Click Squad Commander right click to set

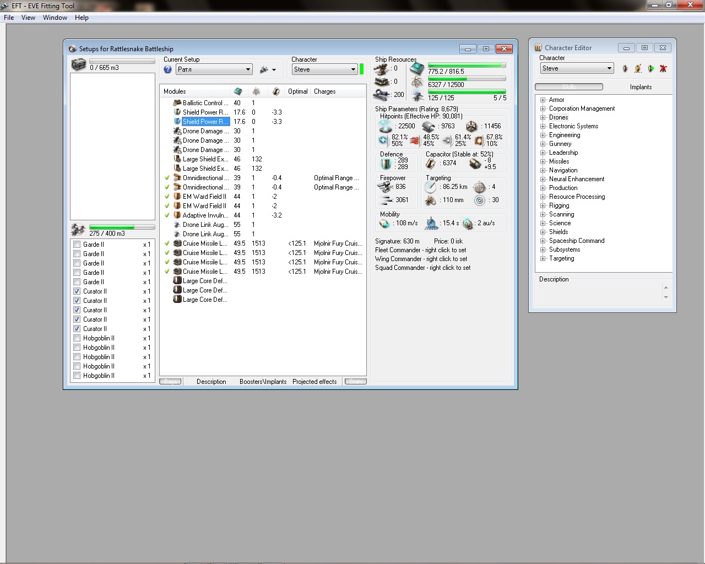(x=423, y=268)
